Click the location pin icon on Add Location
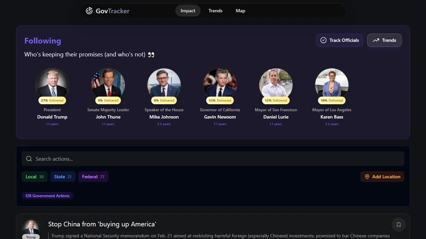This screenshot has height=239, width=426. tap(367, 177)
